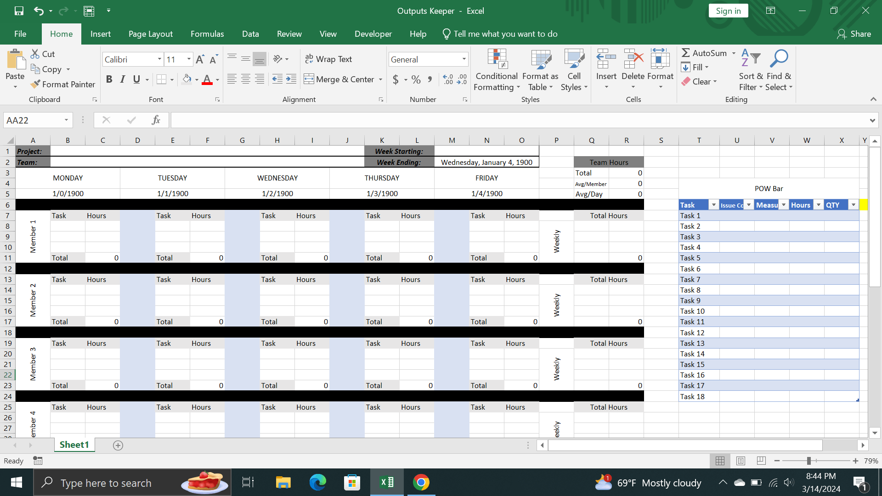Image resolution: width=882 pixels, height=496 pixels.
Task: Open the Task column filter dropdown
Action: click(713, 205)
